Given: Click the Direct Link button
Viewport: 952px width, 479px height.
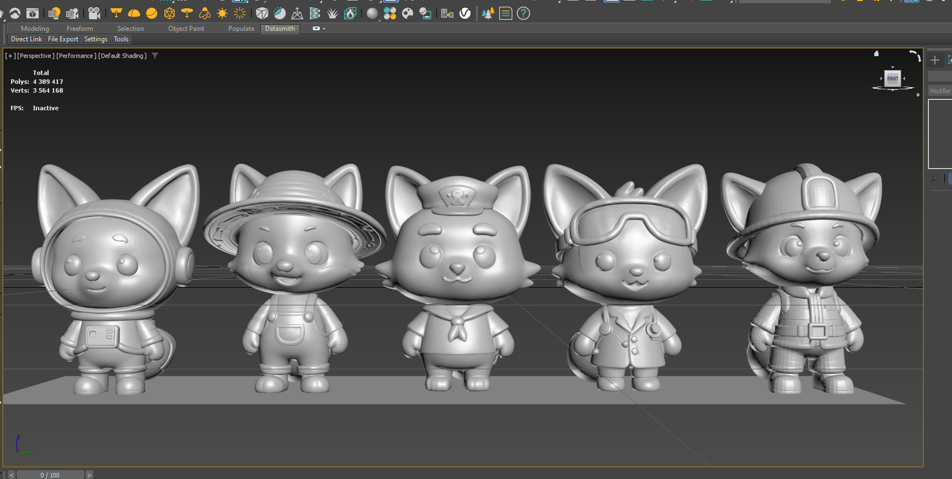Looking at the screenshot, I should click(26, 39).
